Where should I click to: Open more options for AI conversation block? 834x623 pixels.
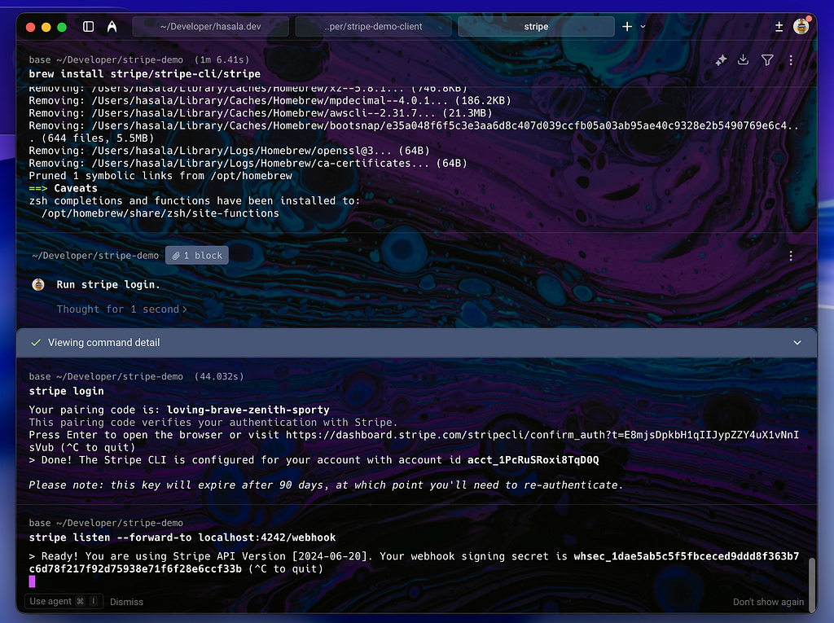coord(791,256)
